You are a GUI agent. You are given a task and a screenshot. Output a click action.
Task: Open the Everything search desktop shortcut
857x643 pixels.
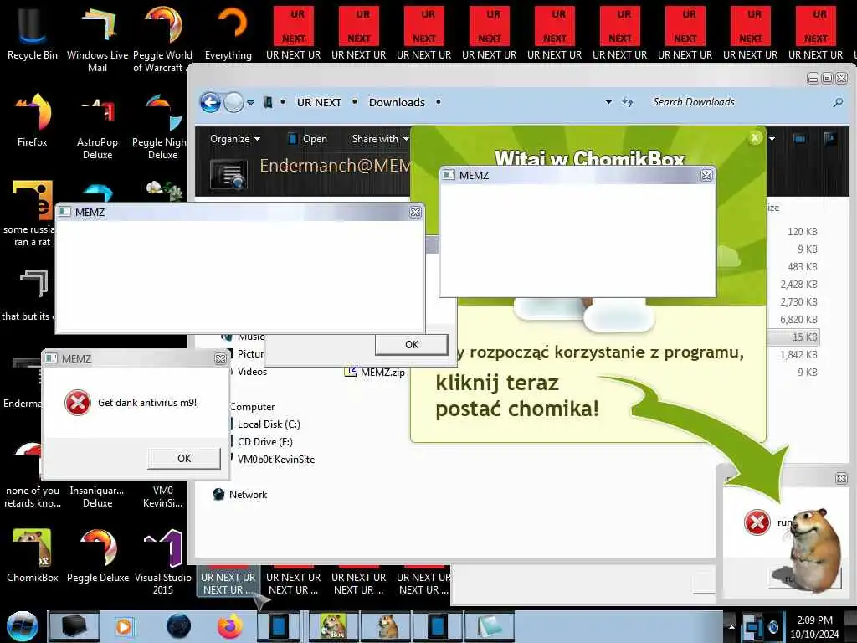tap(228, 33)
